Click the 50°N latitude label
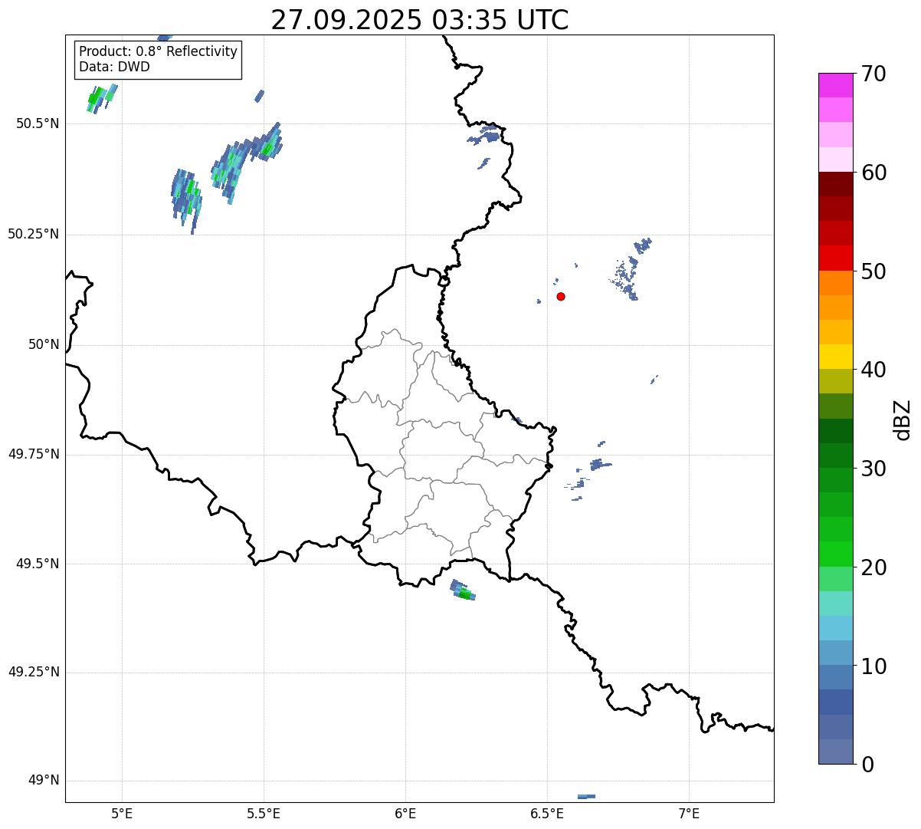The width and height of the screenshot is (921, 829). click(44, 345)
